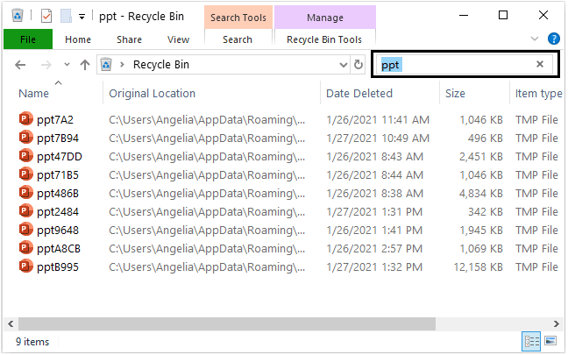Image resolution: width=568 pixels, height=355 pixels.
Task: Go up one level with up arrow
Action: coord(85,65)
